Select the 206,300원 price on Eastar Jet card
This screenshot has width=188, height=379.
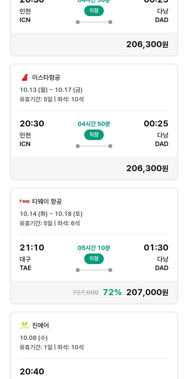click(147, 168)
